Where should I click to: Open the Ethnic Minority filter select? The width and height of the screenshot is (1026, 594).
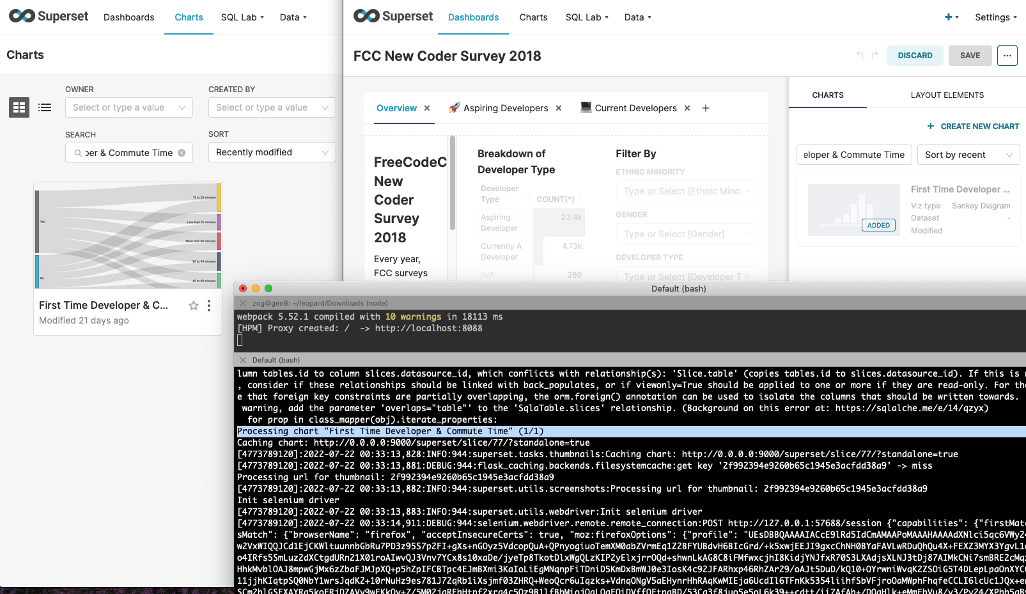point(687,191)
